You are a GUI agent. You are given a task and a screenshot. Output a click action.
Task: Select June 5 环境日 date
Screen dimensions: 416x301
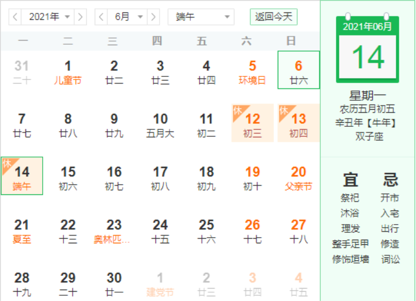point(252,71)
